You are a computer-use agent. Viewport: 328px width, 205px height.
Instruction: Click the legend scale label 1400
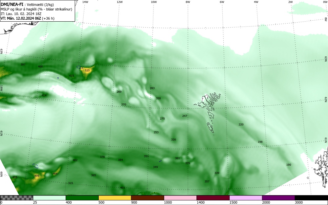[x=201, y=202]
